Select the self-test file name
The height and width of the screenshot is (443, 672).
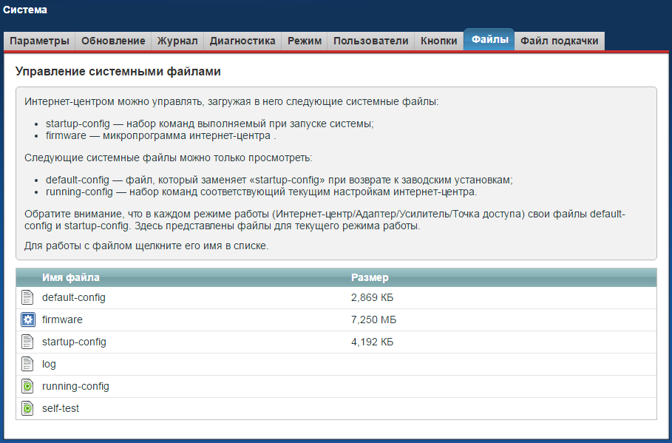coord(61,408)
